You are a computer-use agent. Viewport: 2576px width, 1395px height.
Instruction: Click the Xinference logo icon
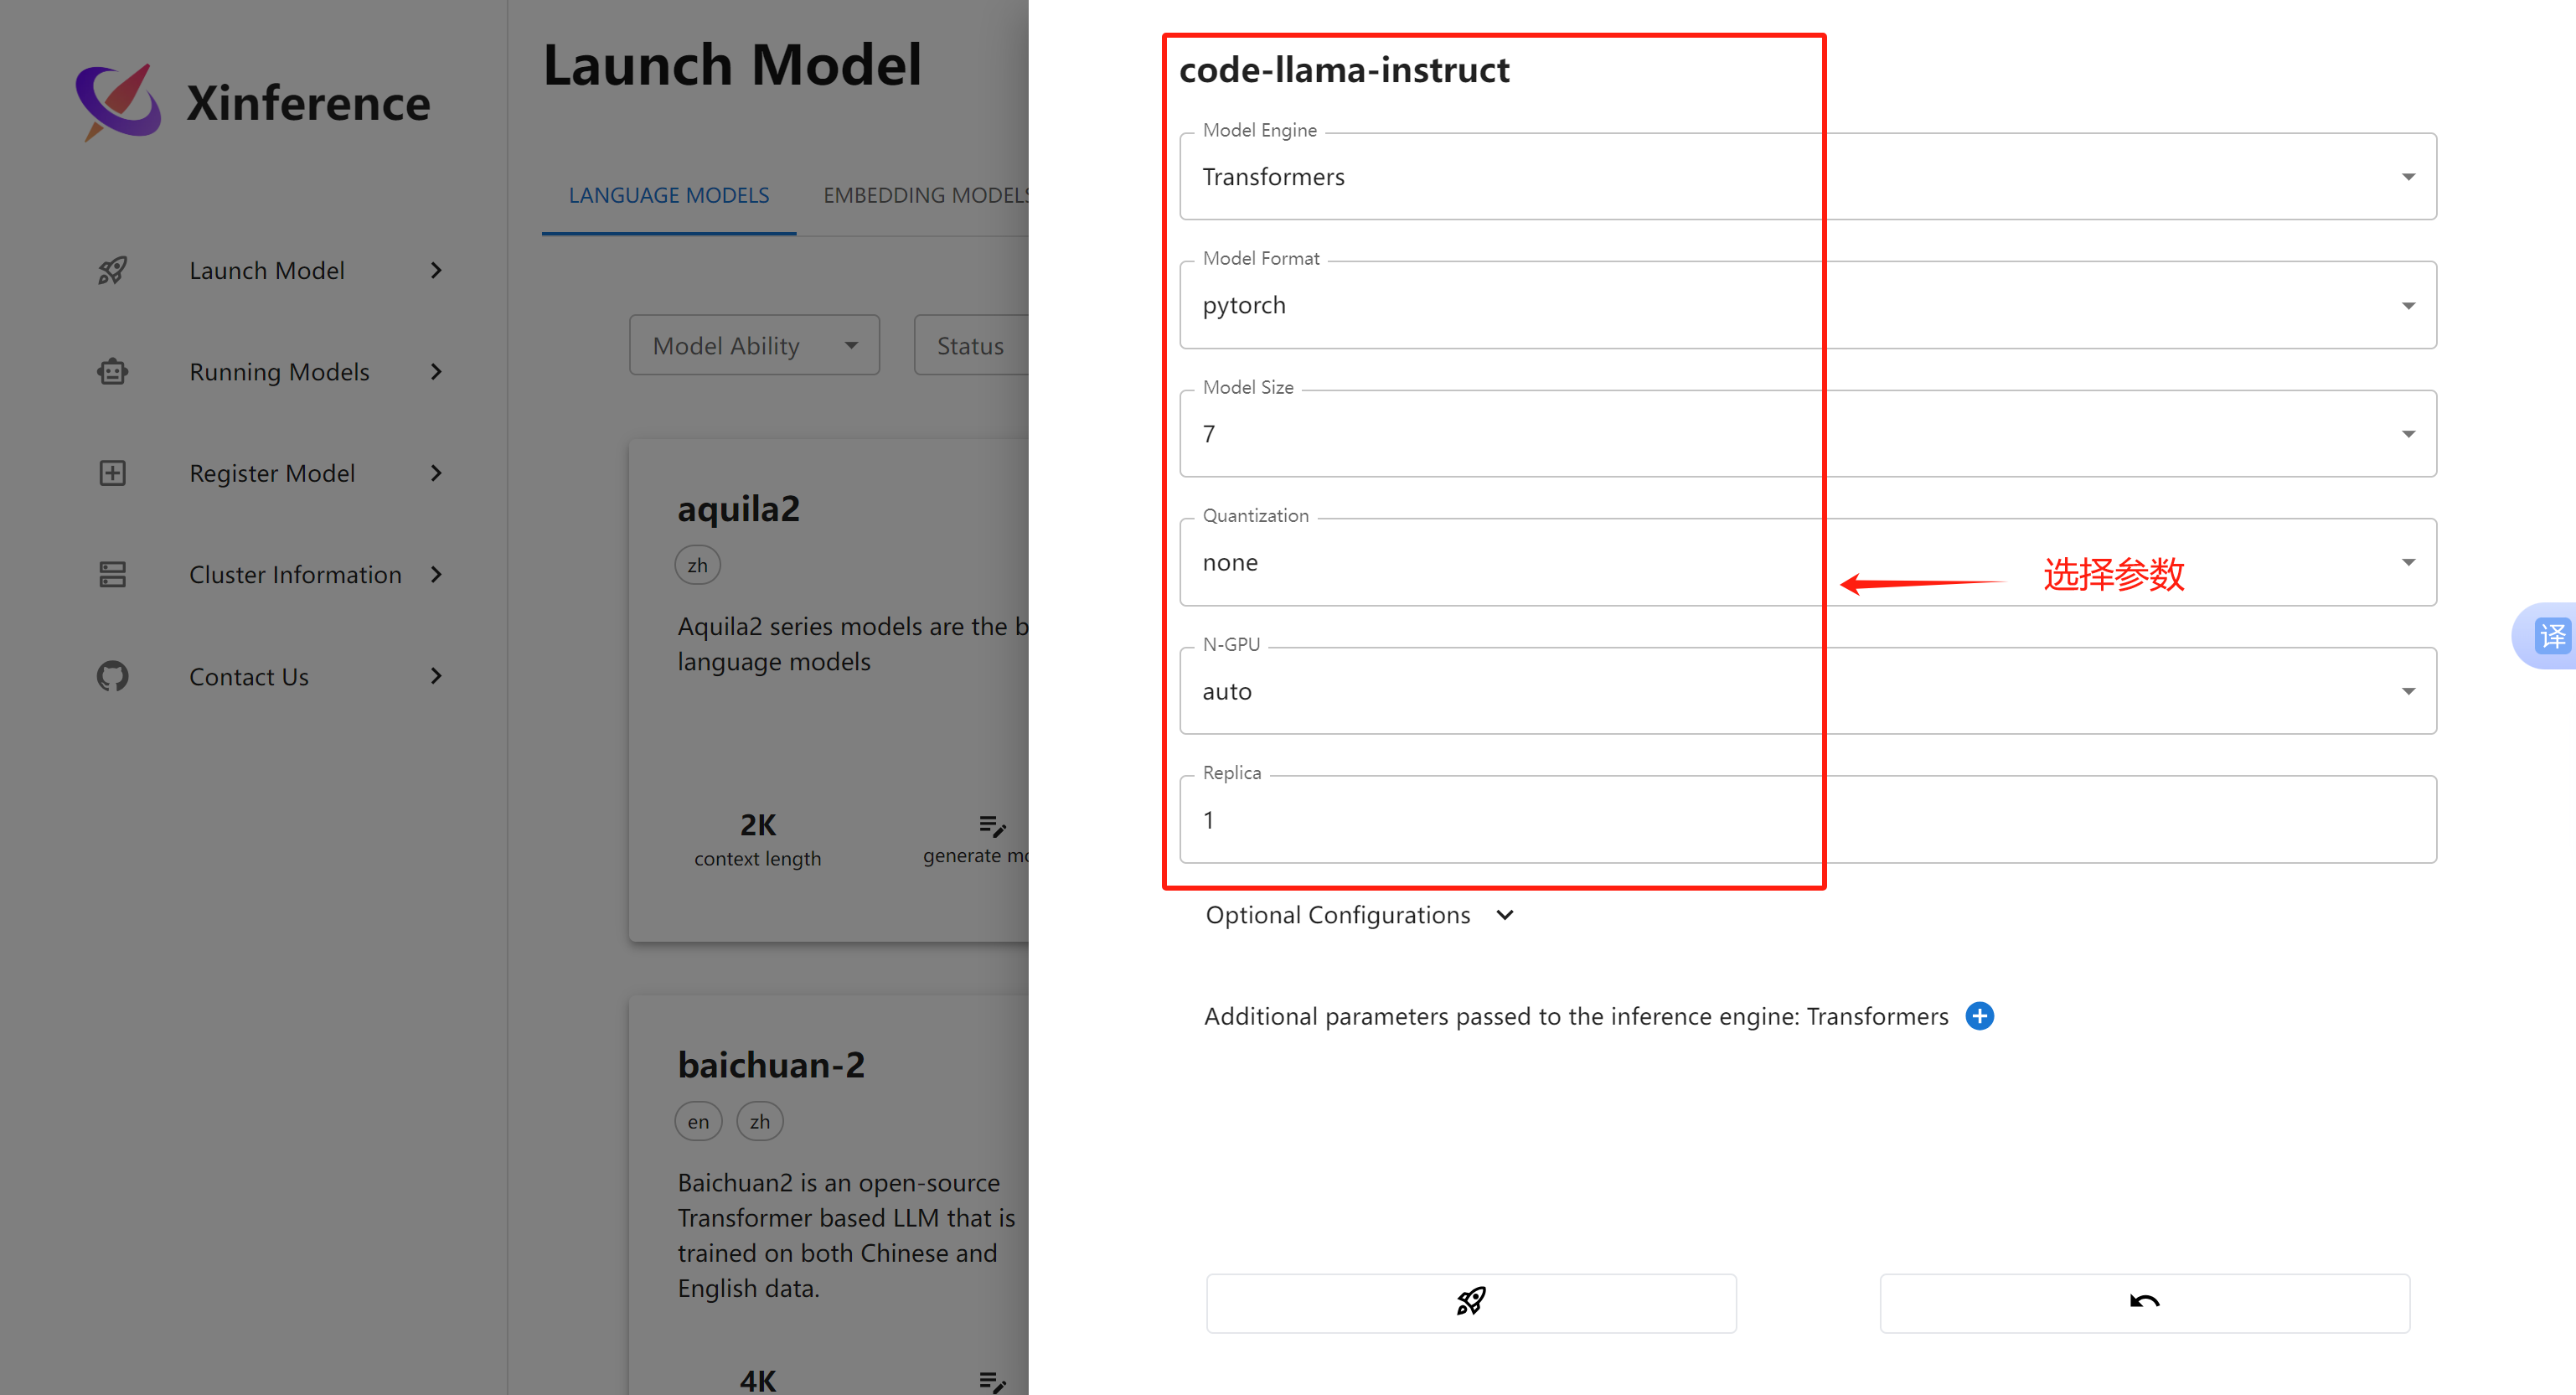117,102
